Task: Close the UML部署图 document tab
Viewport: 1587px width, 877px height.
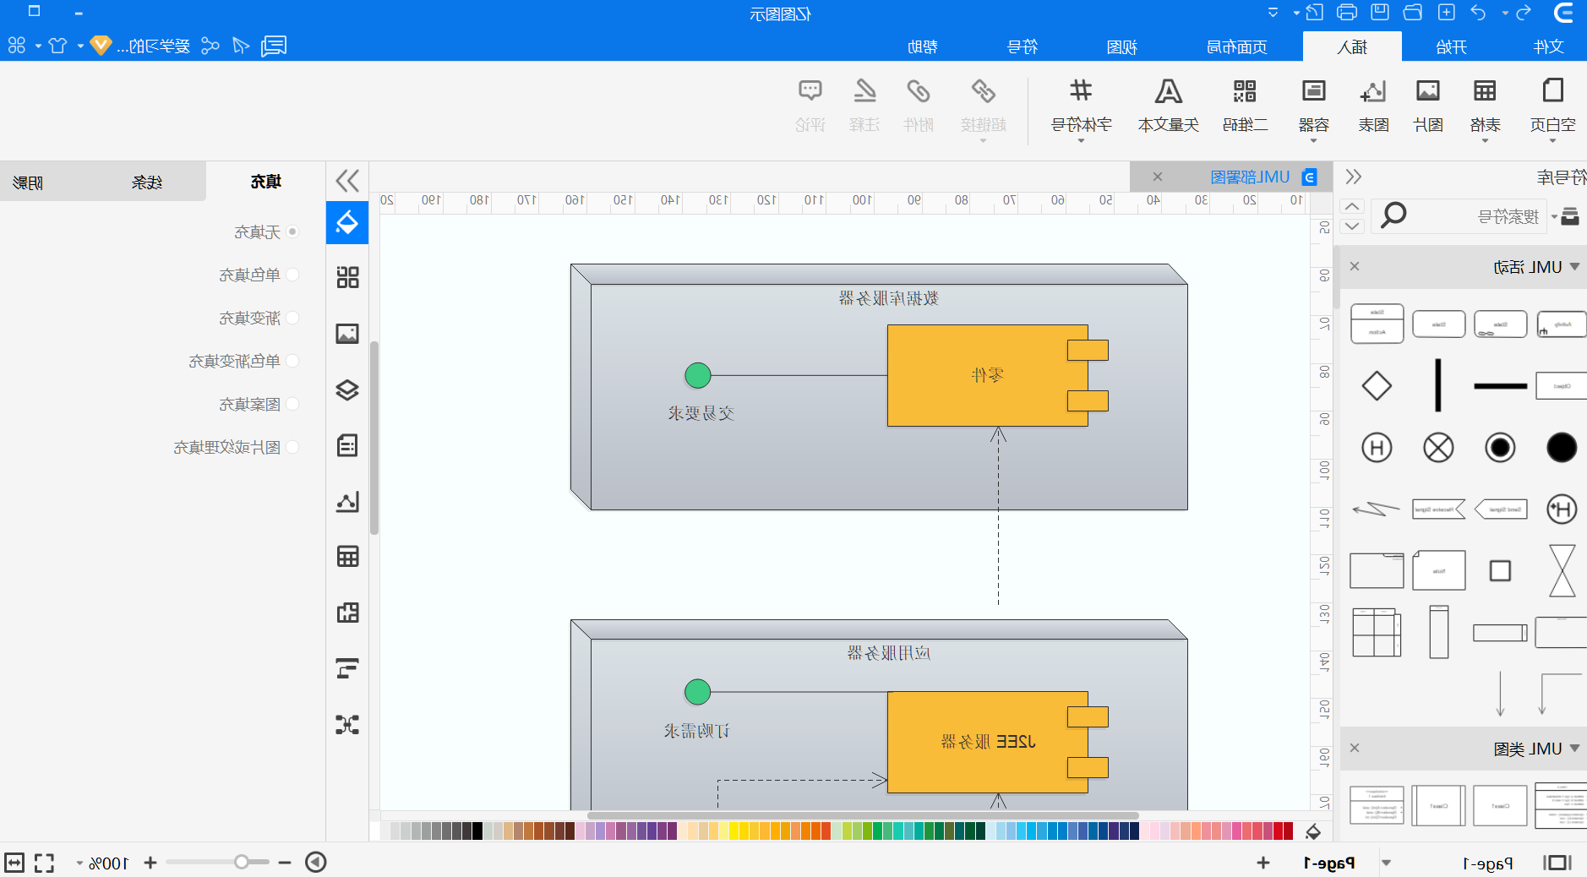Action: [1158, 177]
